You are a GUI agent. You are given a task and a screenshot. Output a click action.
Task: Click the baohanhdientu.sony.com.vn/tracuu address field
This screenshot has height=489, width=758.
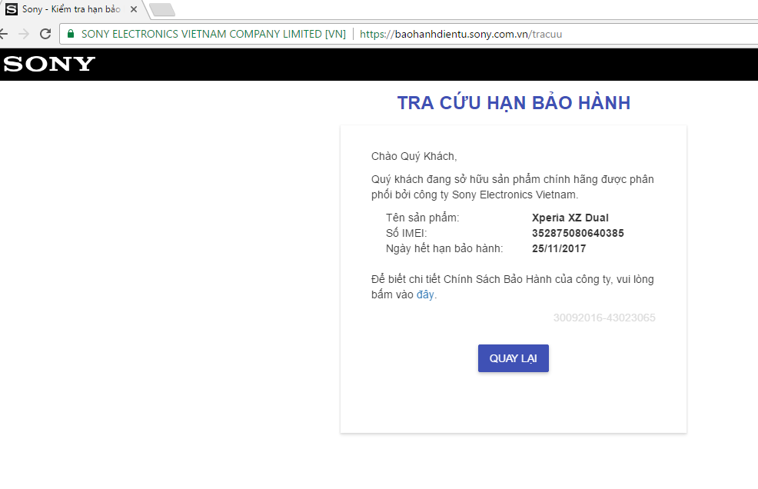point(460,34)
